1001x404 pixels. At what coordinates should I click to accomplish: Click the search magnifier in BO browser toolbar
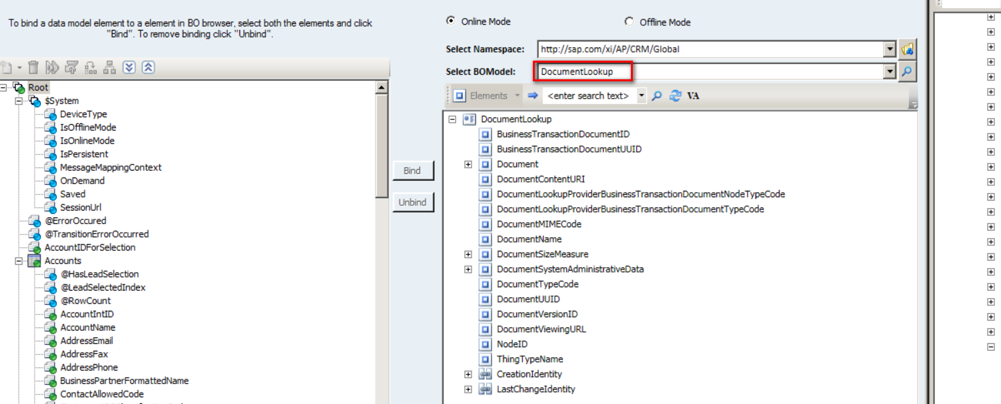(657, 96)
